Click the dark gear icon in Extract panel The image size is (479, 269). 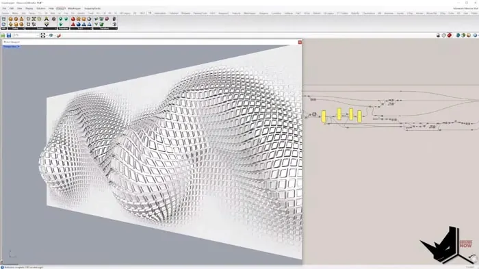54,19
